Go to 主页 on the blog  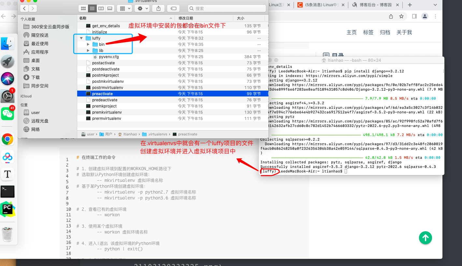[x=352, y=32]
